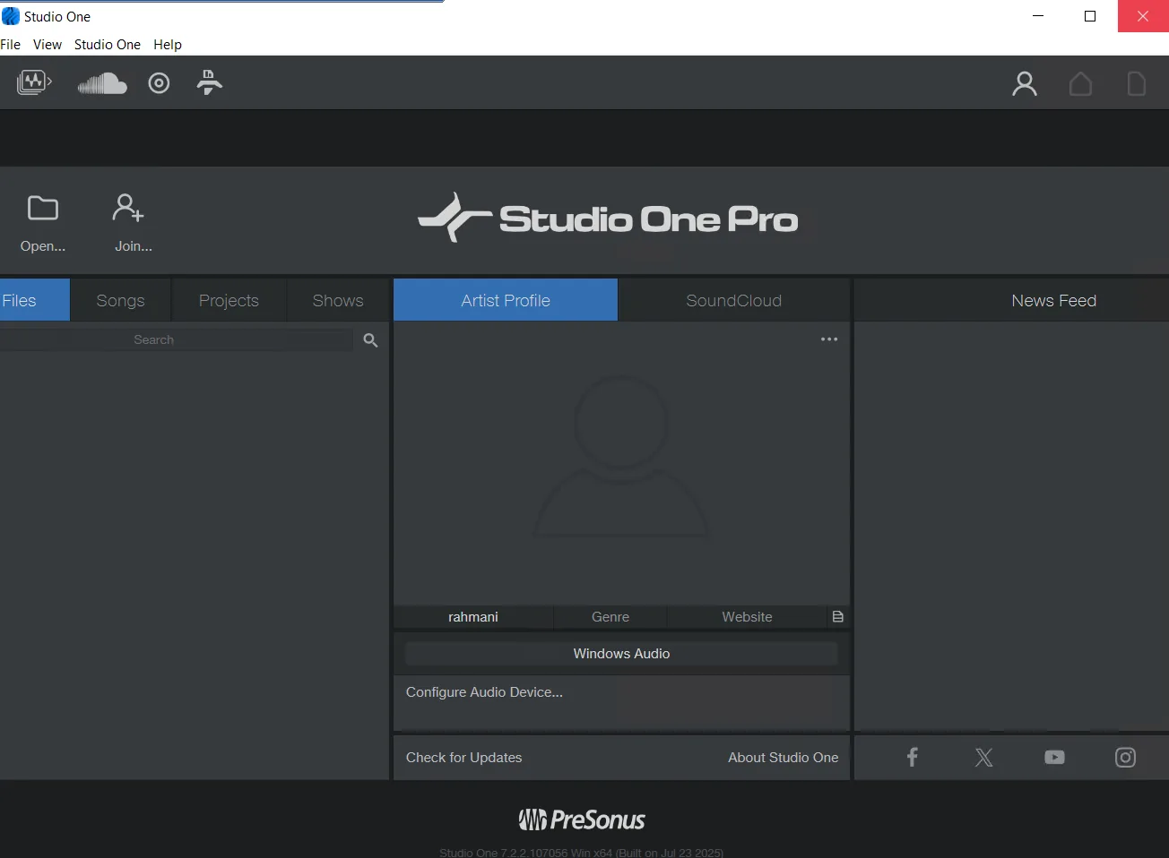Viewport: 1169px width, 858px height.
Task: Click the artist name field rahmani
Action: (473, 617)
